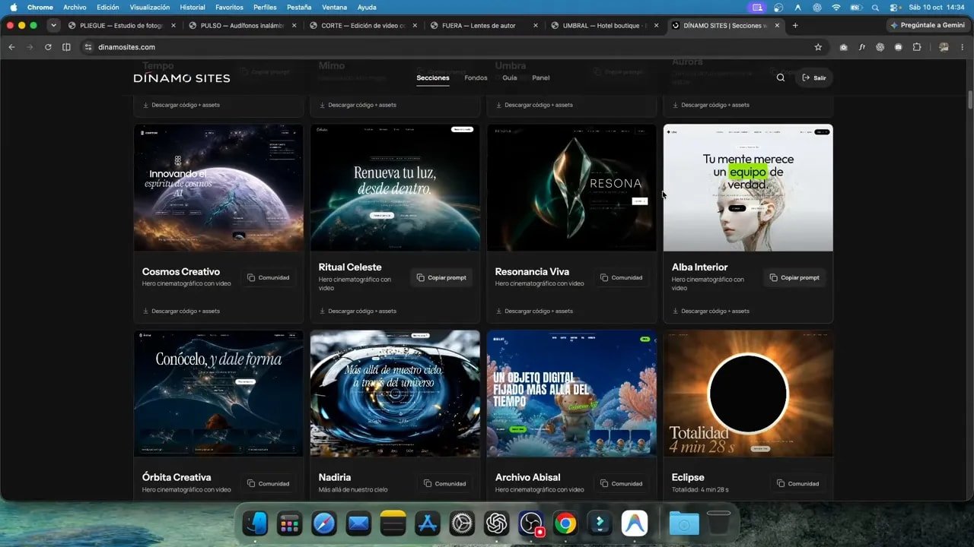The width and height of the screenshot is (974, 547).
Task: Click Comunidad button on Eclipse card
Action: (798, 483)
